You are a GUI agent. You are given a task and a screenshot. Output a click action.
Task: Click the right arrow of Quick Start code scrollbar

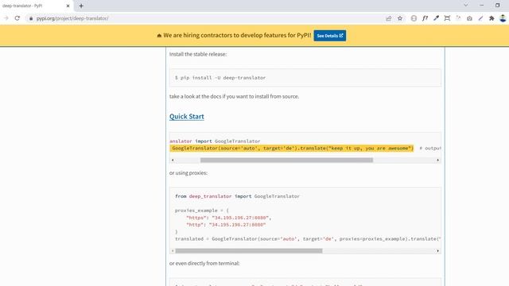(438, 160)
